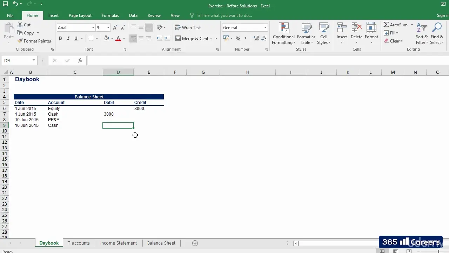Toggle Center horizontal alignment
This screenshot has height=253, width=449.
click(141, 38)
